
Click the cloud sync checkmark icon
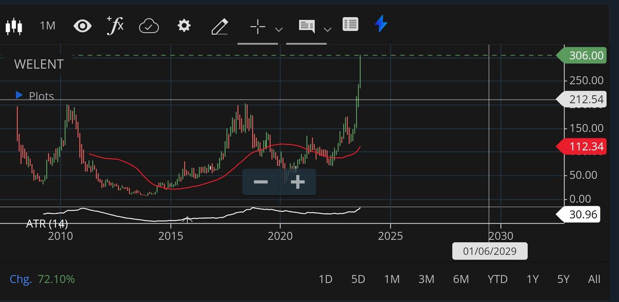149,26
